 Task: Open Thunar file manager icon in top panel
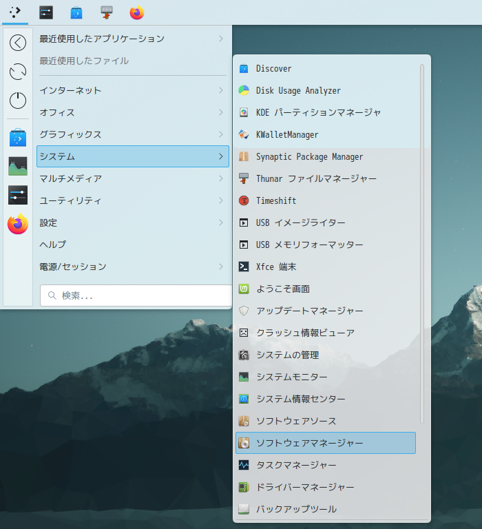coord(107,12)
